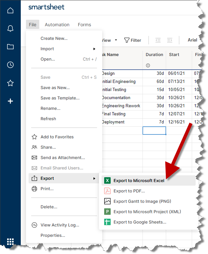Open the File menu
This screenshot has height=254, width=208.
tap(32, 25)
